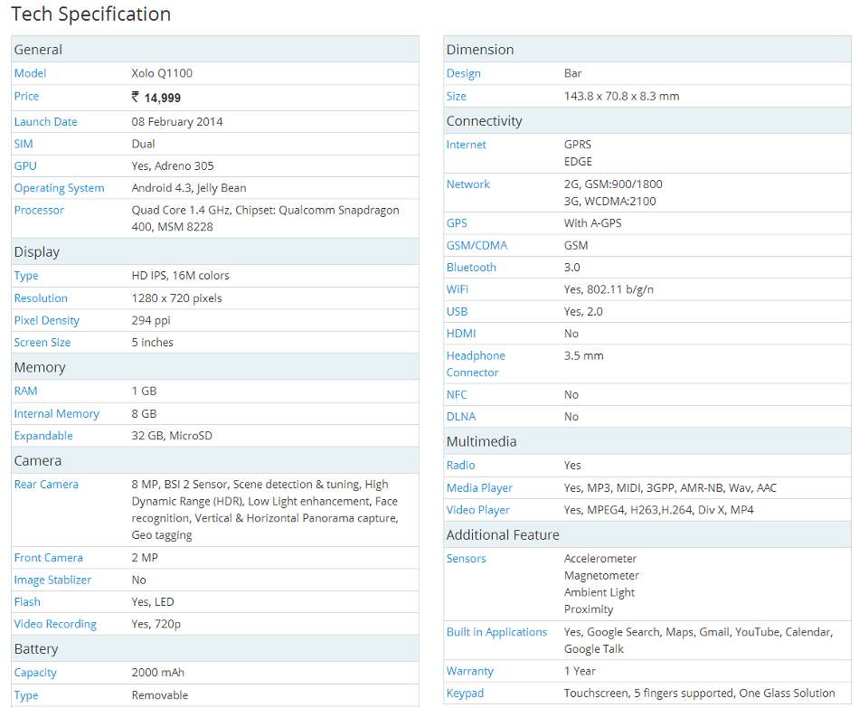Open the Built in Applications link
Viewport: 859px width, 708px height.
pyautogui.click(x=497, y=632)
